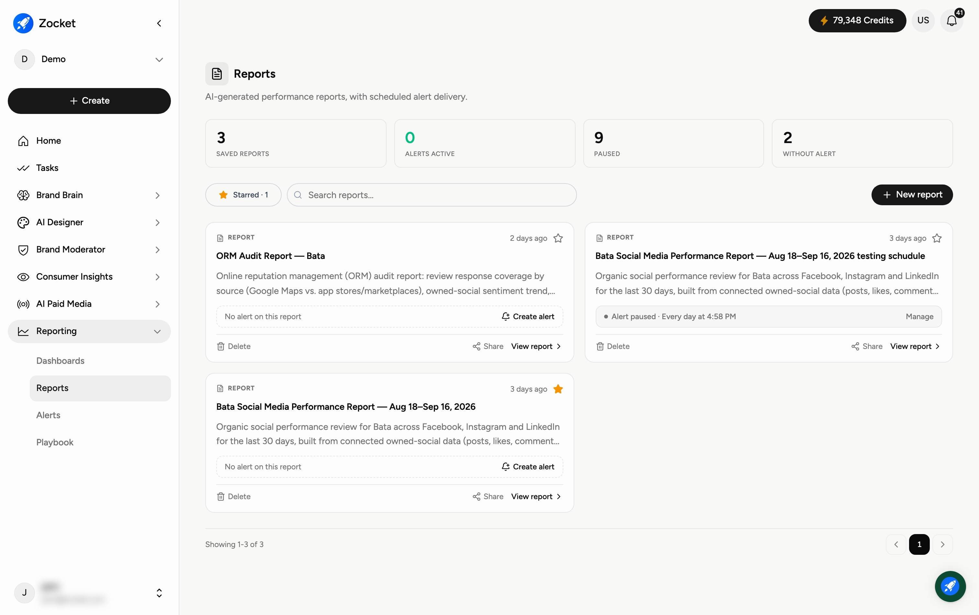
Task: Select Reports under Reporting
Action: click(x=100, y=388)
